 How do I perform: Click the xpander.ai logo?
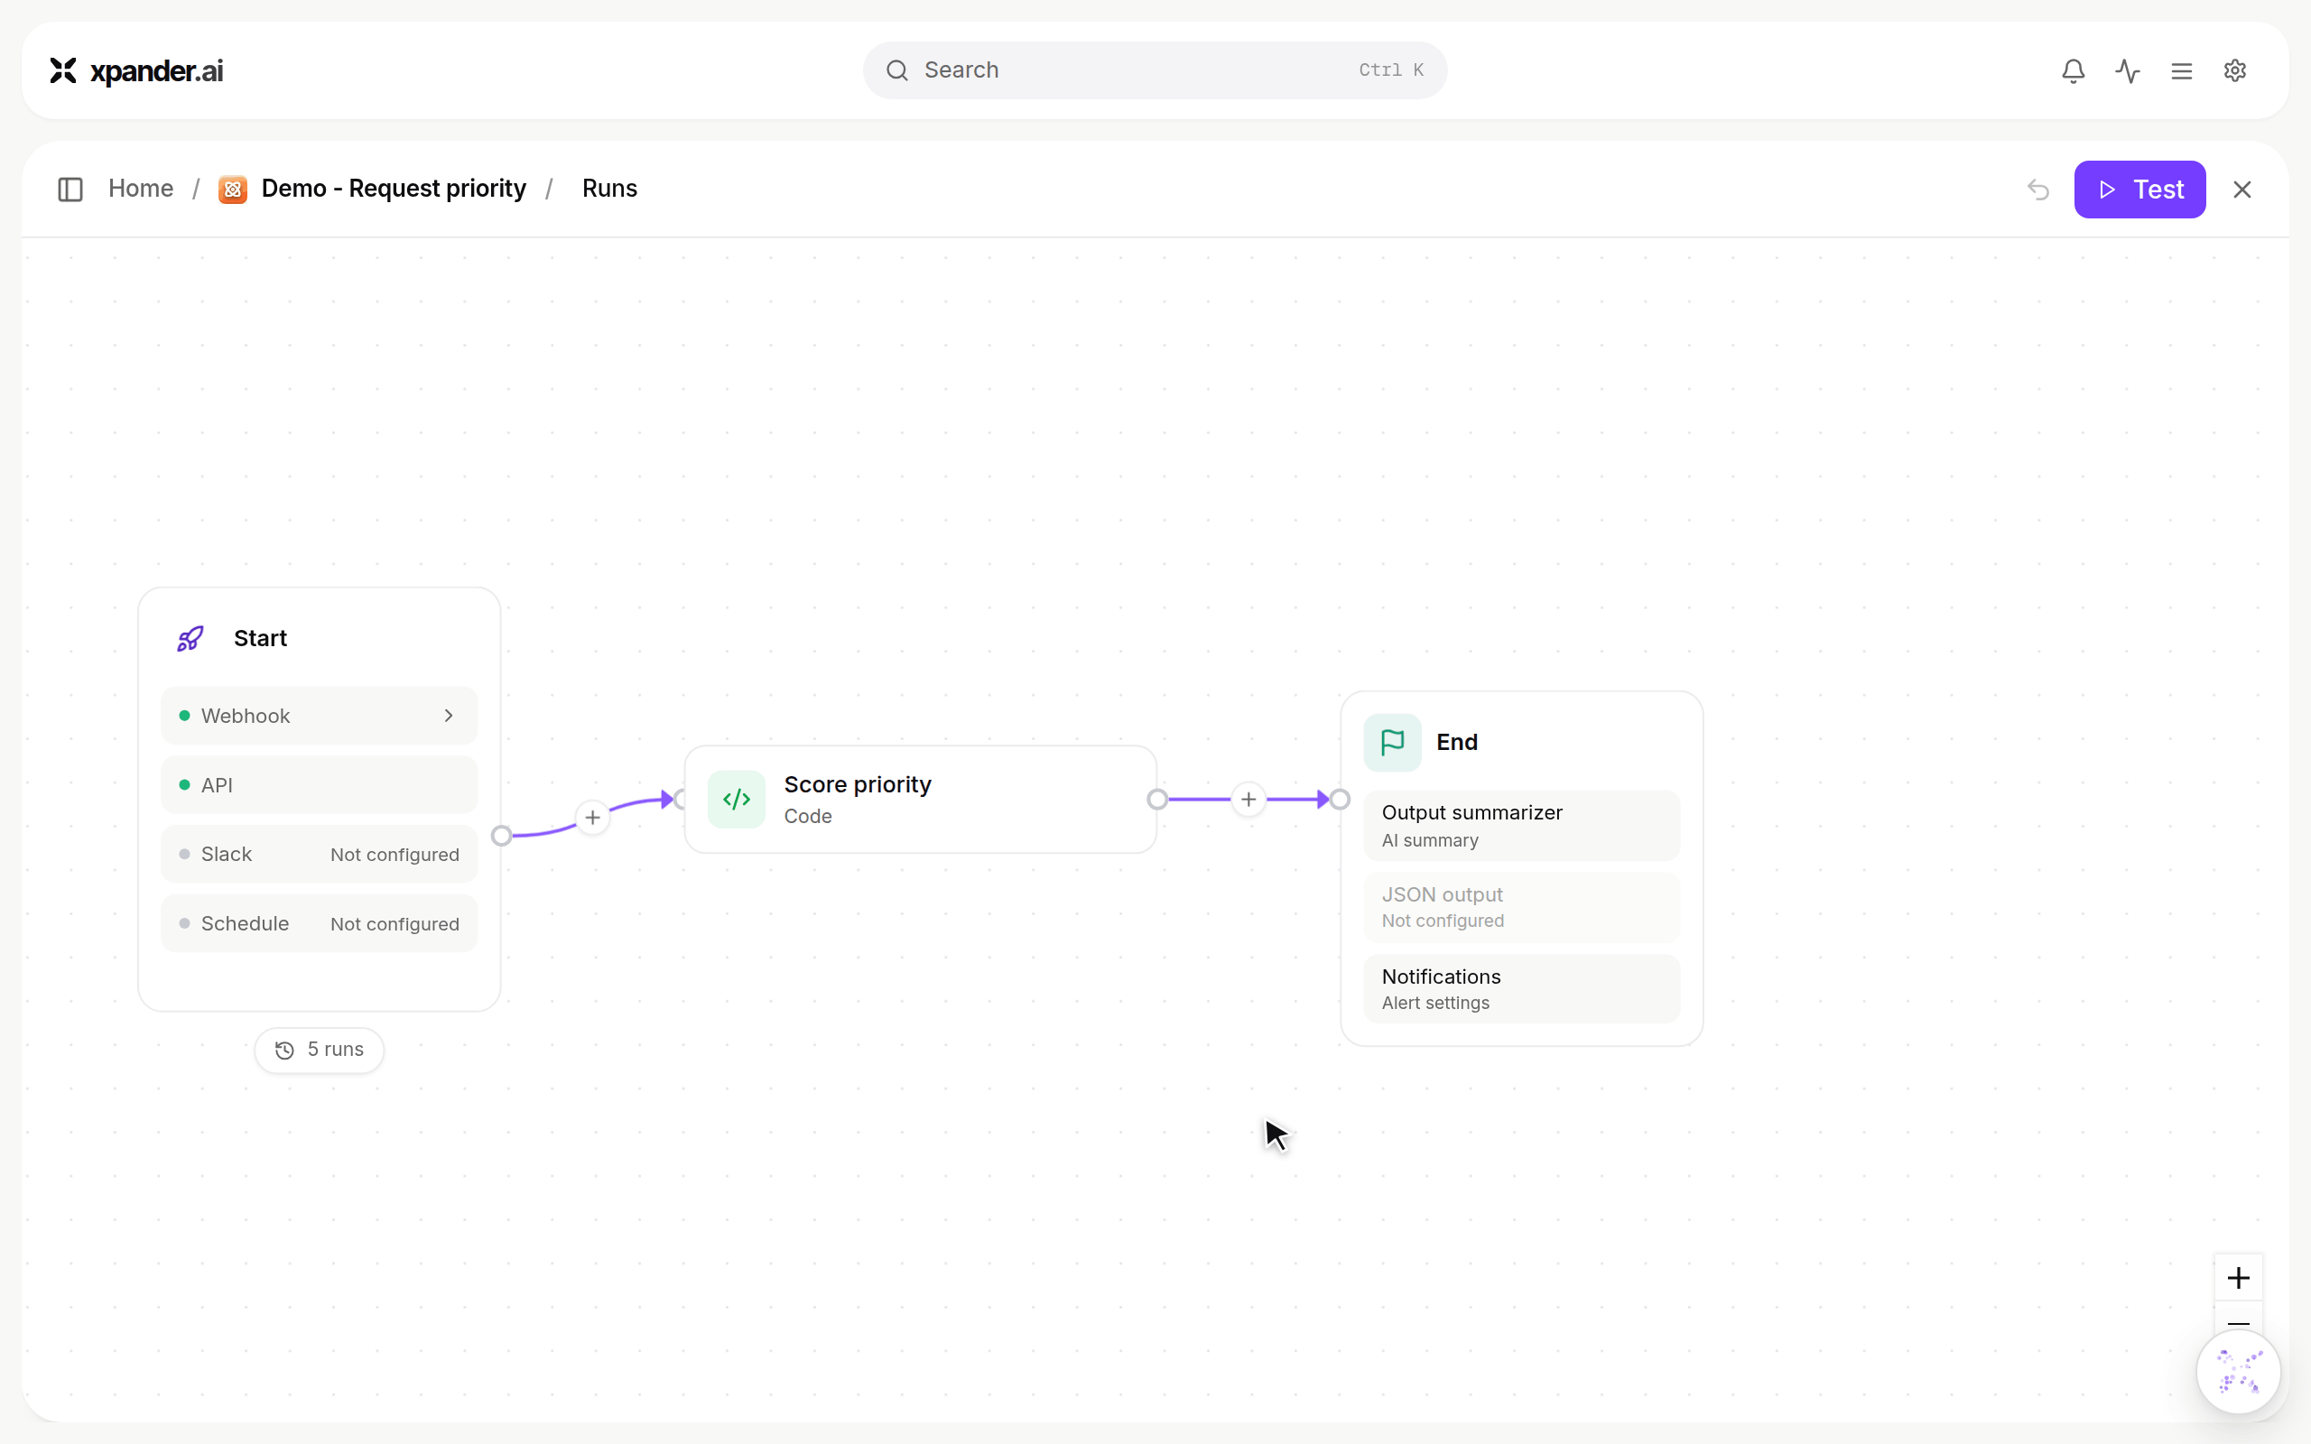136,70
